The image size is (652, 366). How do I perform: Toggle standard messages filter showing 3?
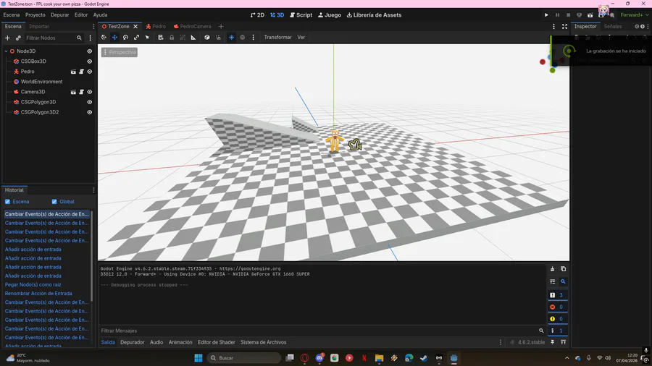click(558, 295)
